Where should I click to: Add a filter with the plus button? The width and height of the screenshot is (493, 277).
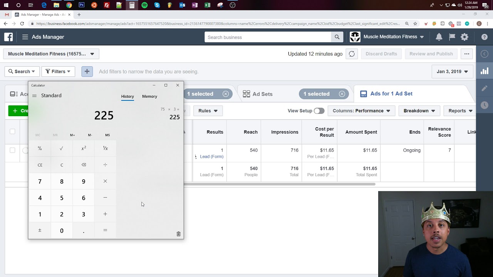pyautogui.click(x=87, y=72)
